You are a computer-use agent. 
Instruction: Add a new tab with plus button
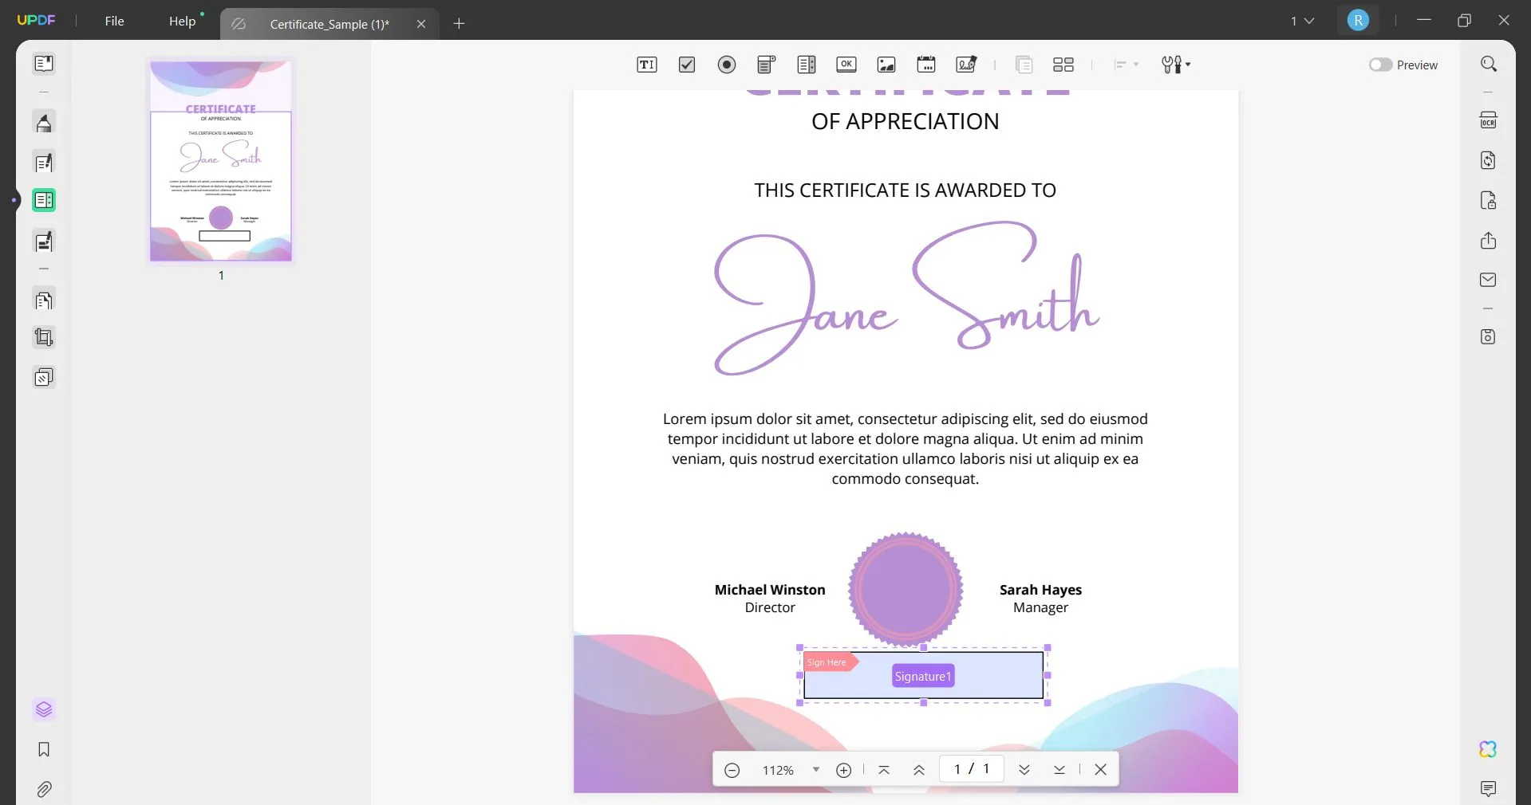(459, 23)
